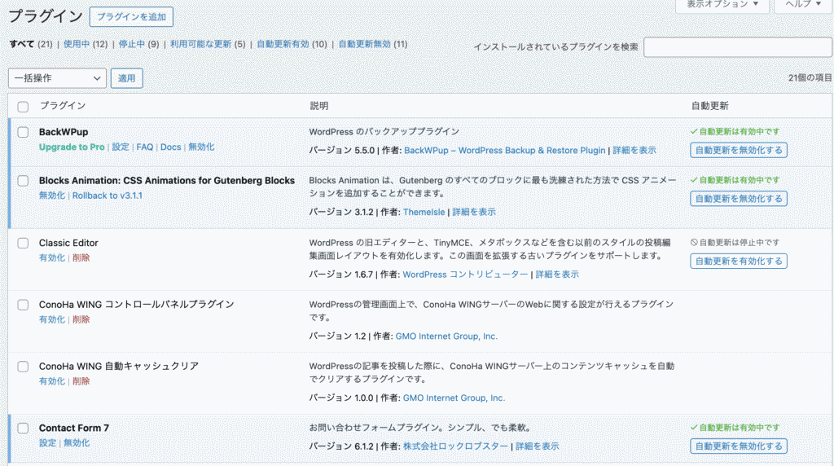This screenshot has height=466, width=834.
Task: Check the BackWPup plugin checkbox
Action: [23, 132]
